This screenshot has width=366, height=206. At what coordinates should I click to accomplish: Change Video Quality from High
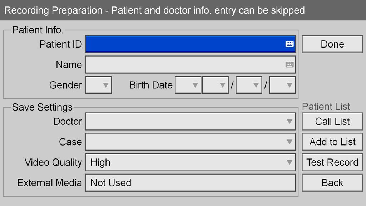191,162
